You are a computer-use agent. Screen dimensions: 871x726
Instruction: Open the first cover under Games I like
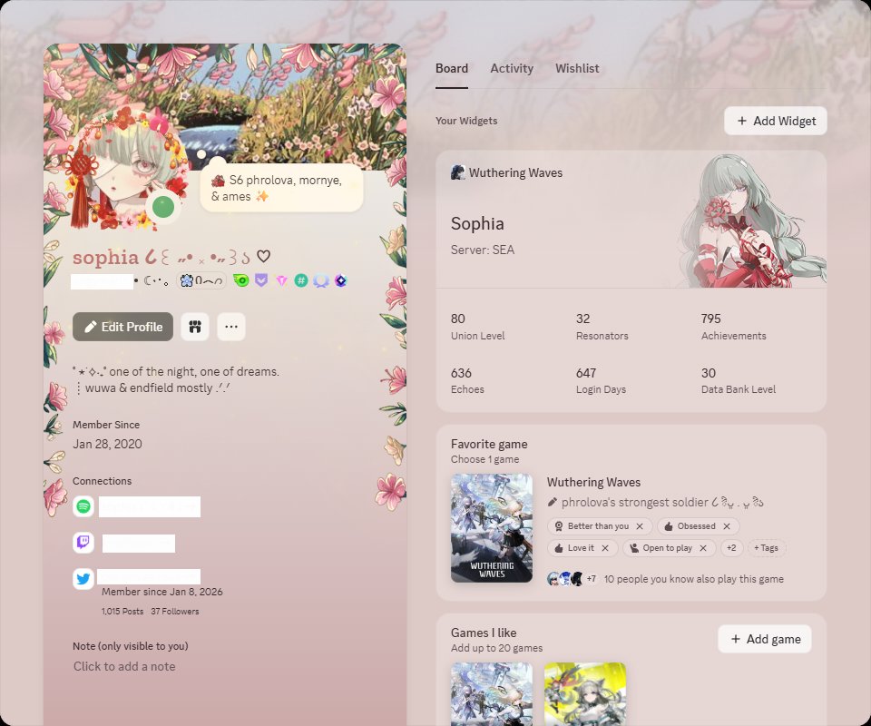pos(492,694)
